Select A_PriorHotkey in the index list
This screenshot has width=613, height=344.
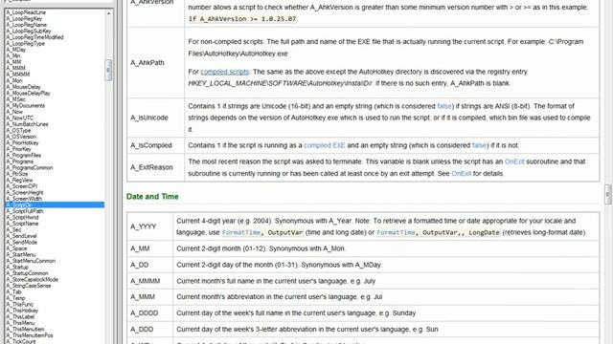[22, 143]
